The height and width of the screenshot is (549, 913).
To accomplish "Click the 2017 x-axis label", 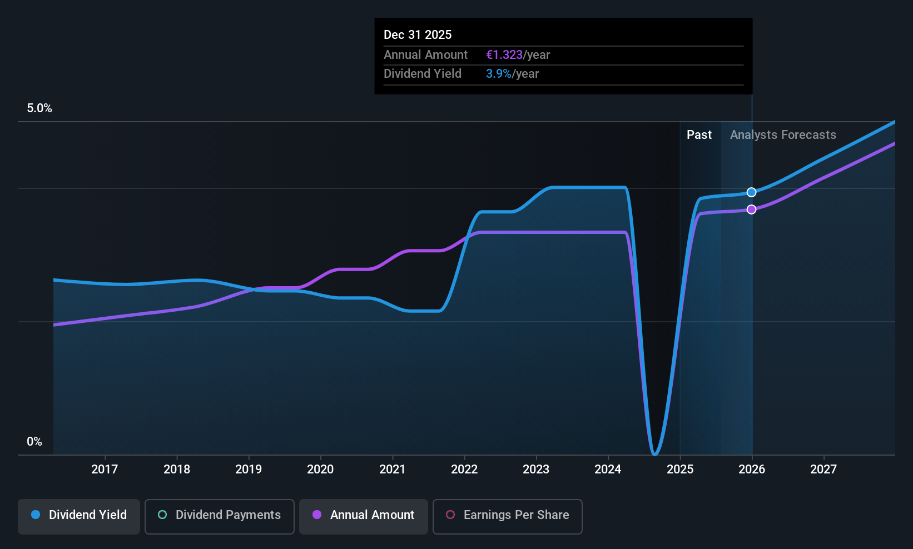I will point(105,469).
